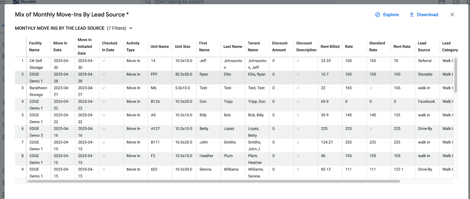
Task: Expand the 7 Filters chevron
Action: (x=131, y=28)
